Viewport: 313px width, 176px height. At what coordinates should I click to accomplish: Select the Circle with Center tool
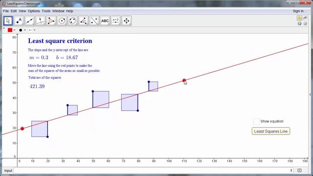click(x=62, y=21)
